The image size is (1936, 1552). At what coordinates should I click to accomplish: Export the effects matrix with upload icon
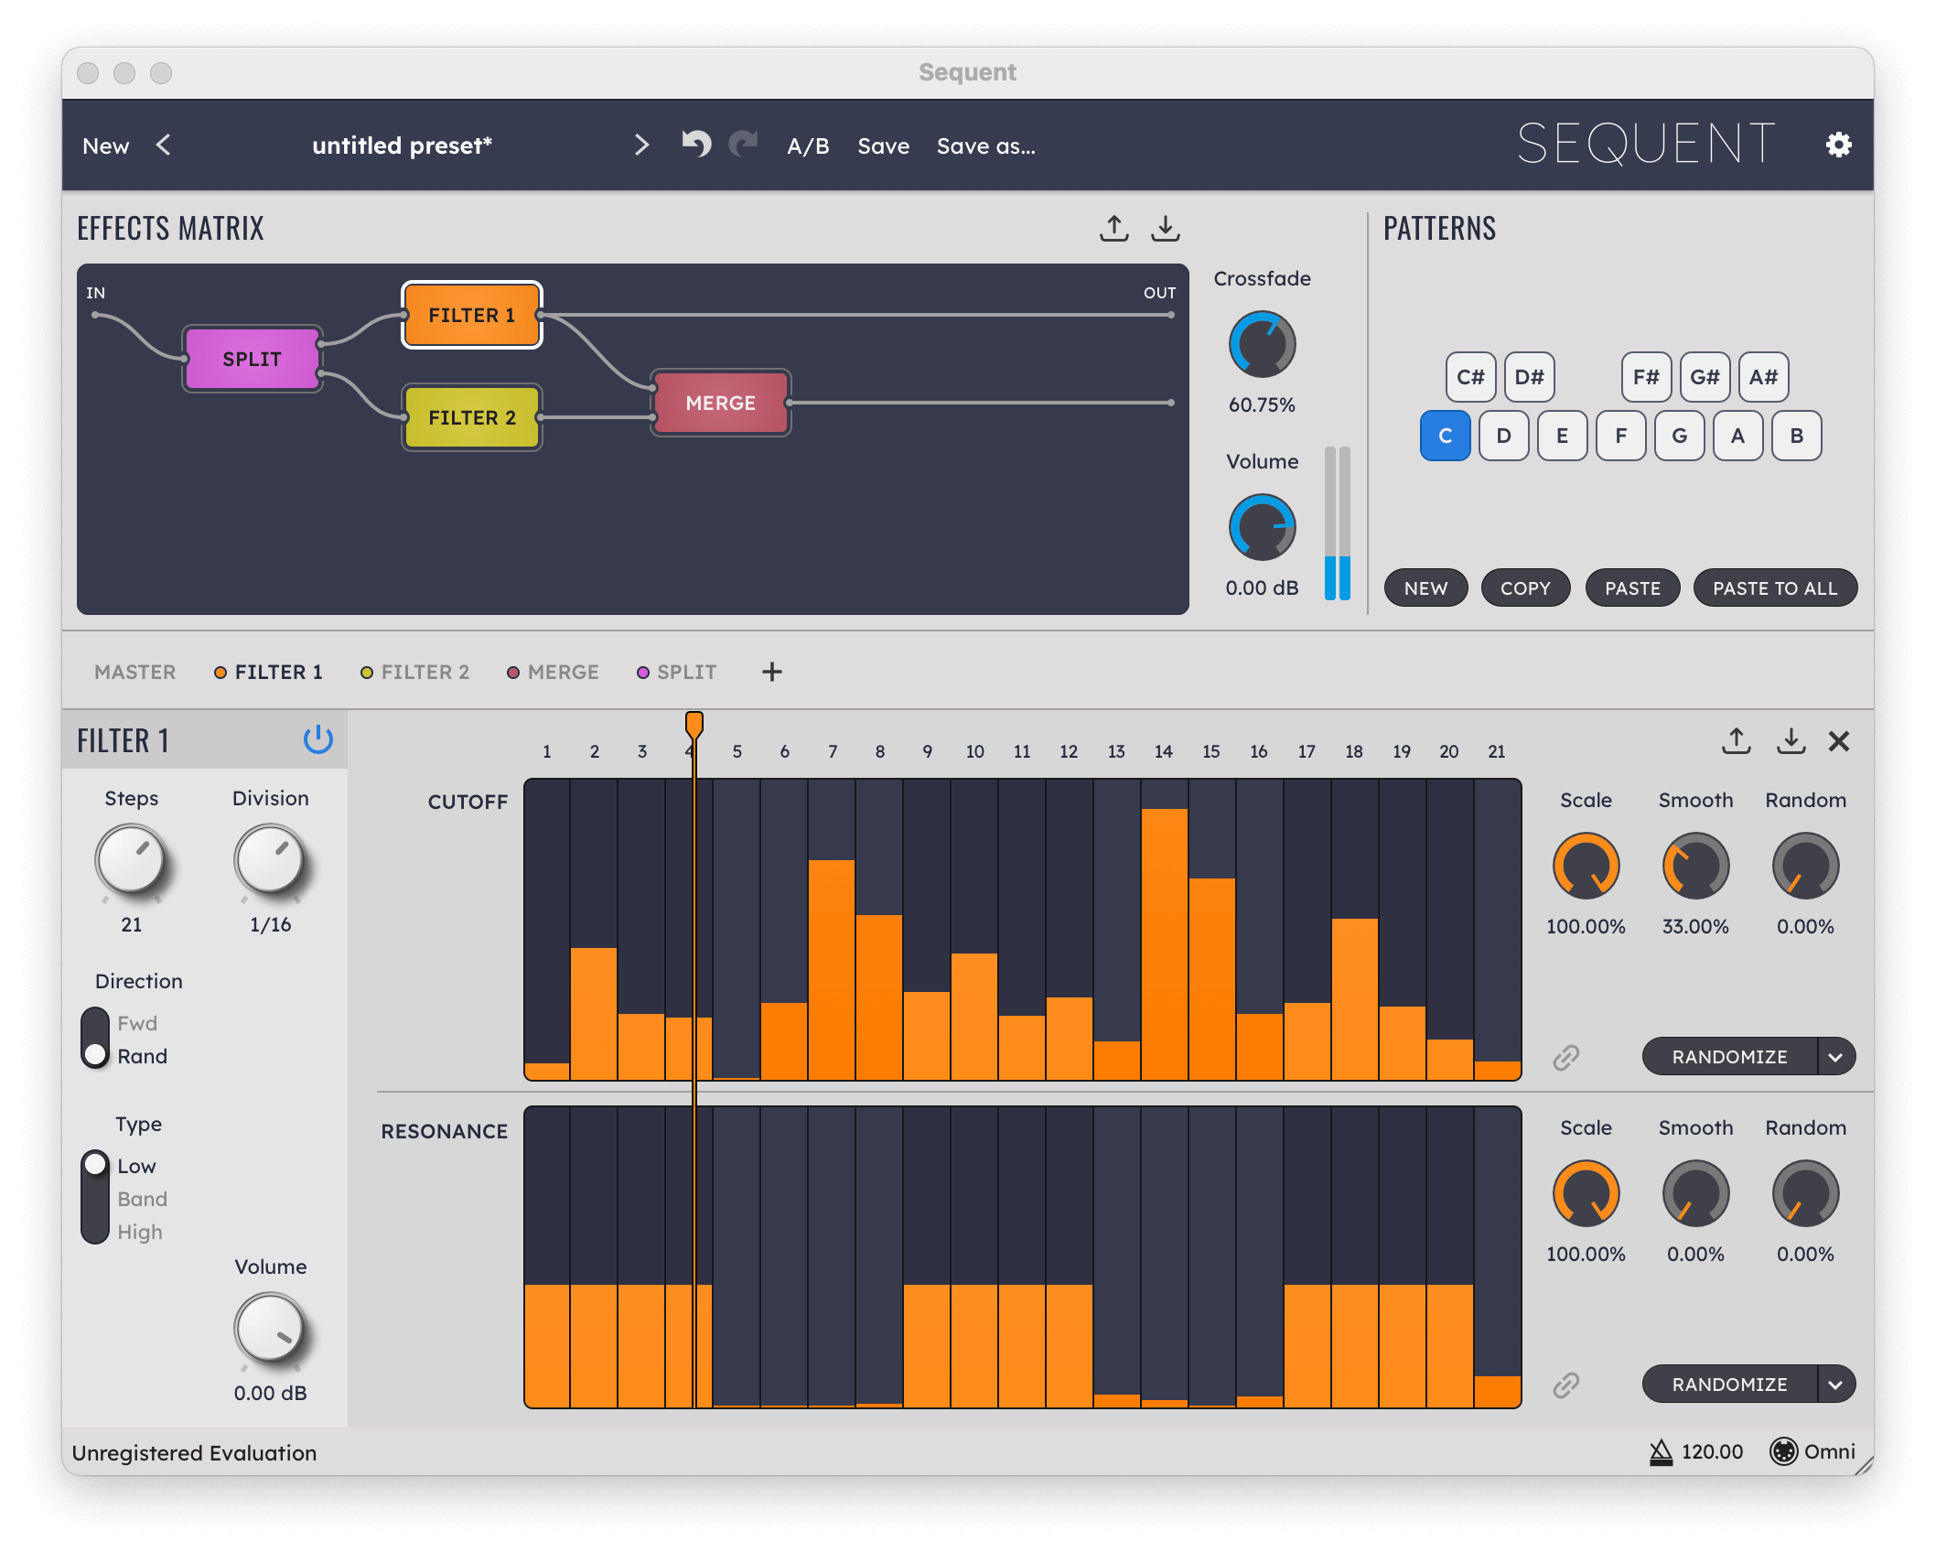coord(1113,228)
